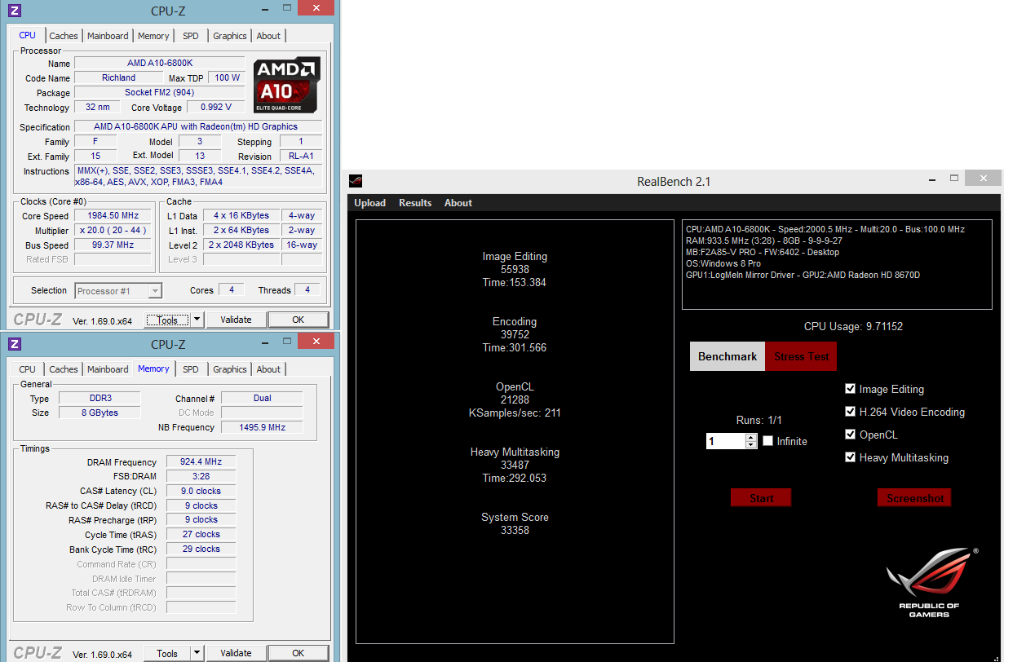The width and height of the screenshot is (1026, 662).
Task: Open Tools dropdown arrow in top CPU-Z window
Action: point(197,320)
